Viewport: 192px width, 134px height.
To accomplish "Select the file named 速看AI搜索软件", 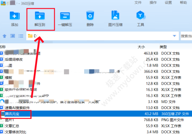I will [17, 108].
